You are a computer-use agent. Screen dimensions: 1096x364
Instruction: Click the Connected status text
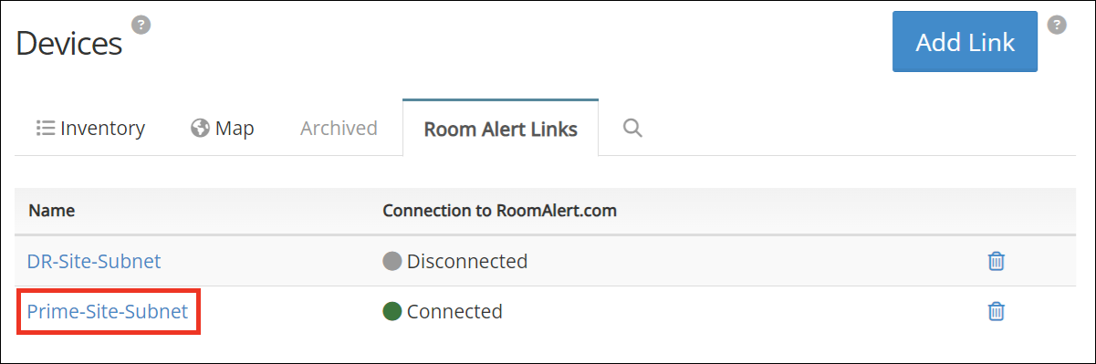click(x=454, y=311)
